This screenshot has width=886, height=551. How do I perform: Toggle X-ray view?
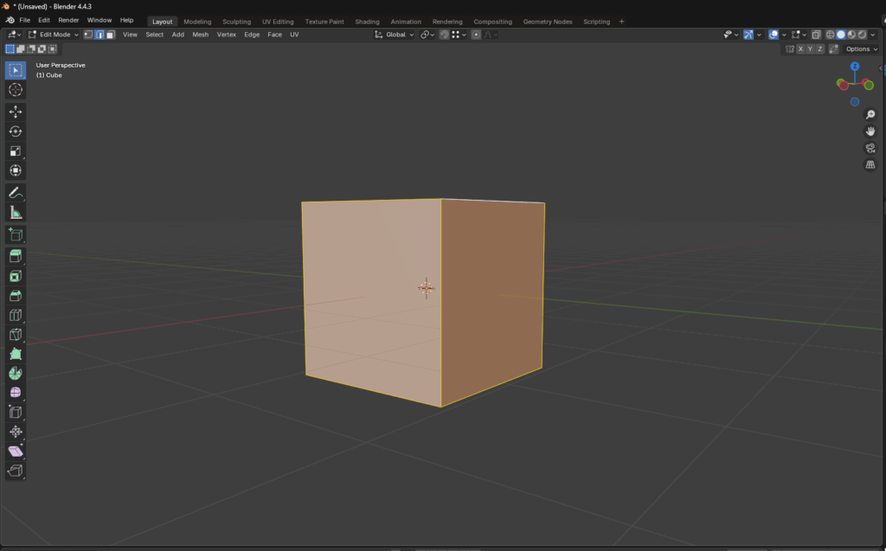pyautogui.click(x=816, y=35)
